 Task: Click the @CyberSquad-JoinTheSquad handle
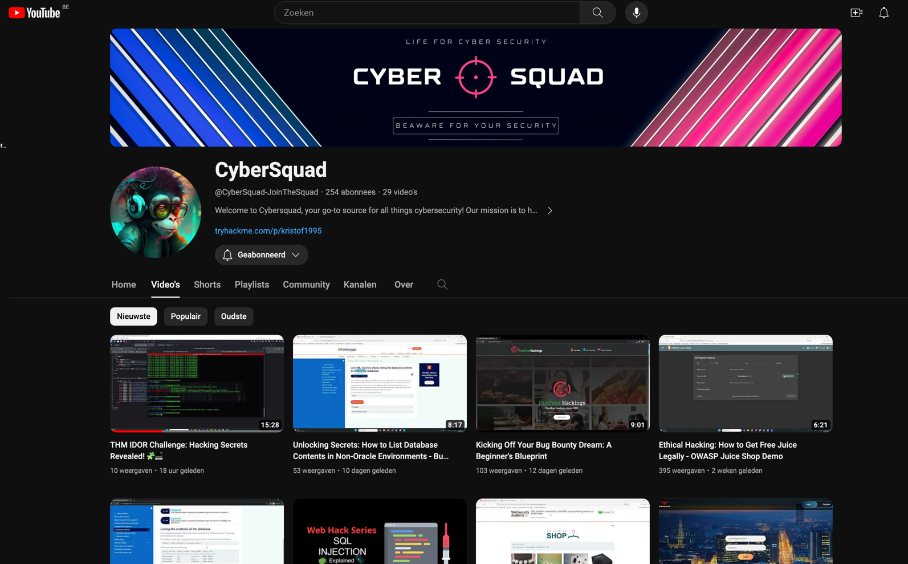click(x=267, y=192)
